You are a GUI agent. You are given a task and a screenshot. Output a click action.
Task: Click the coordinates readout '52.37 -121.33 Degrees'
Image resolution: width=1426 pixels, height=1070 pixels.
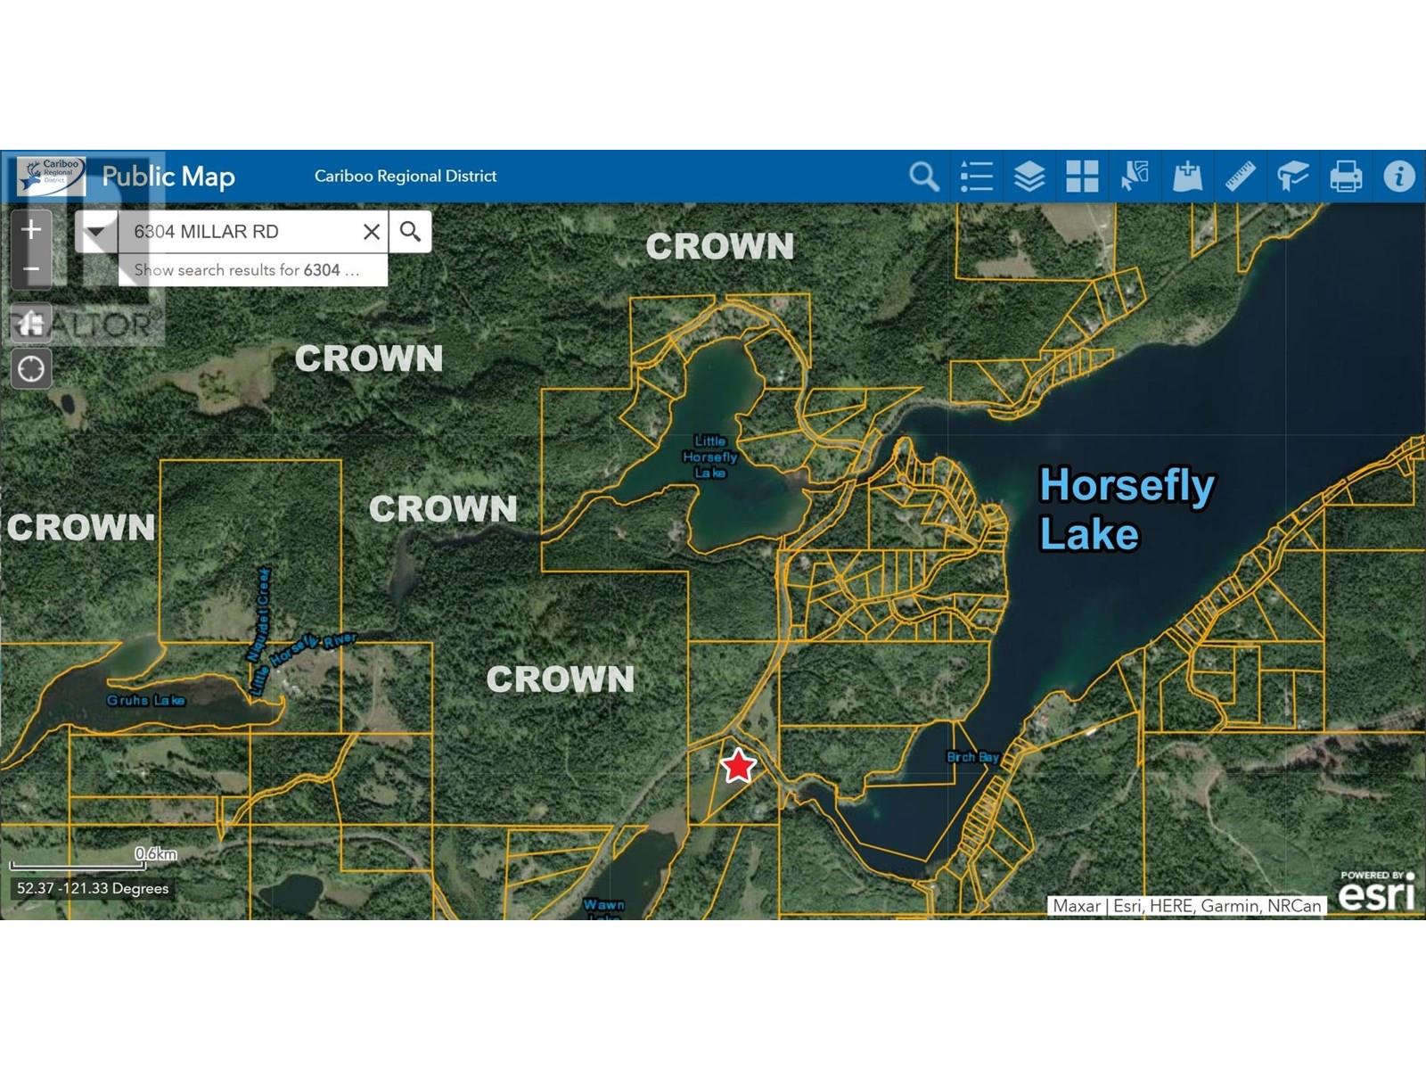(x=93, y=888)
